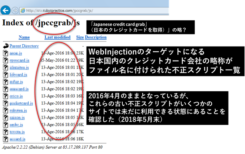The width and height of the screenshot is (245, 154).
Task: Open the Parent Directory link
Action: (x=24, y=46)
